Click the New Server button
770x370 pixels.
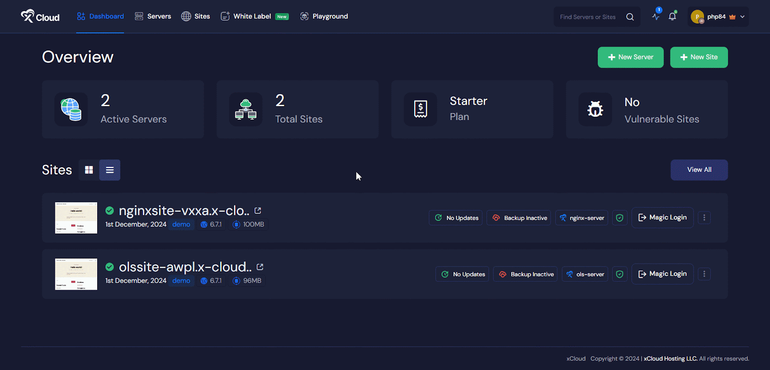pos(630,57)
